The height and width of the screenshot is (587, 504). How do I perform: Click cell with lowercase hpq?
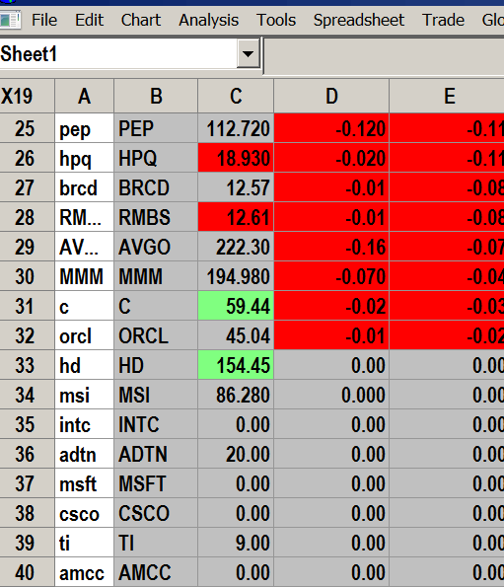pos(84,158)
